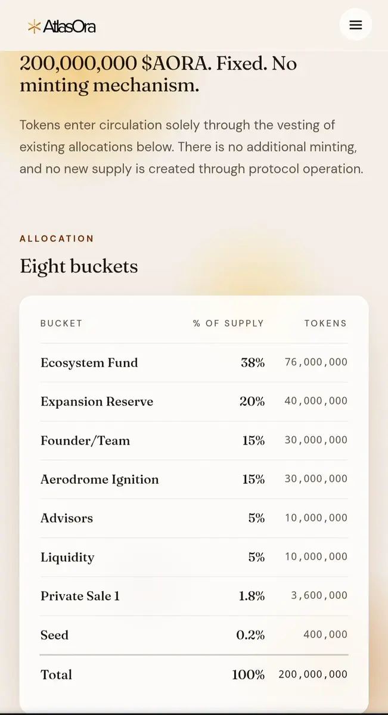388x715 pixels.
Task: Click the 38% supply value
Action: tap(253, 362)
